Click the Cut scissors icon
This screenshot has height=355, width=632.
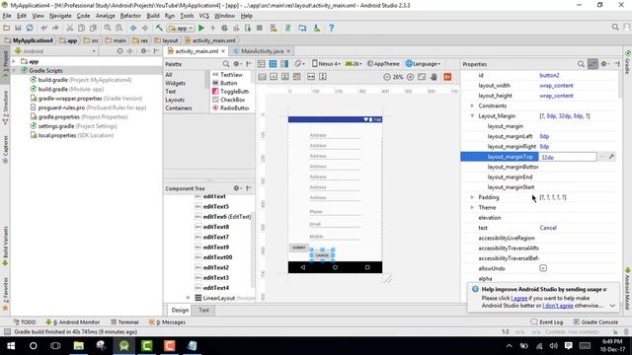(x=70, y=28)
